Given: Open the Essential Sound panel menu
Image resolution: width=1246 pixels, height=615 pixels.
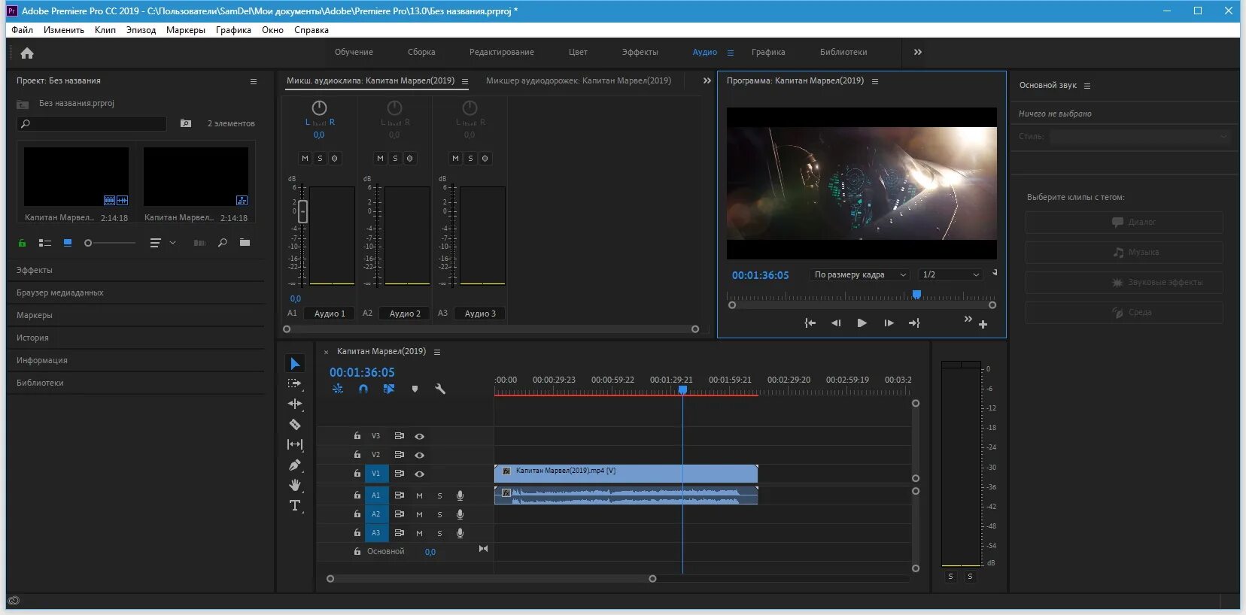Looking at the screenshot, I should [x=1087, y=86].
